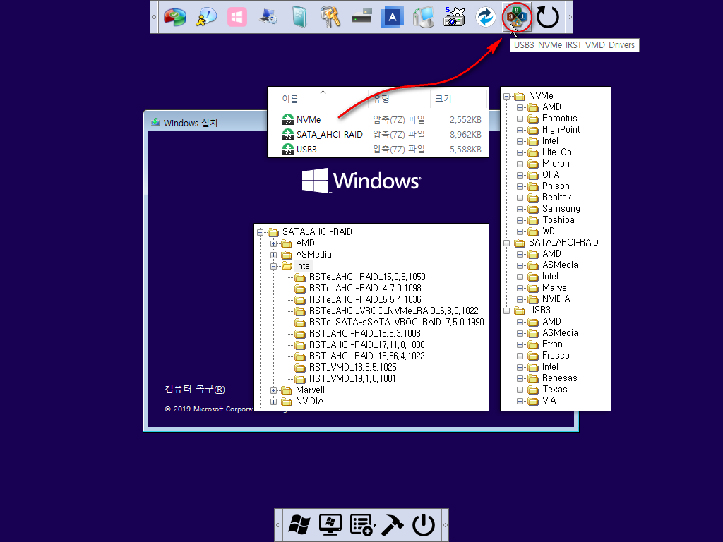Select RSTe_AHCI-RAID_5.5.4.1036 folder

point(365,299)
